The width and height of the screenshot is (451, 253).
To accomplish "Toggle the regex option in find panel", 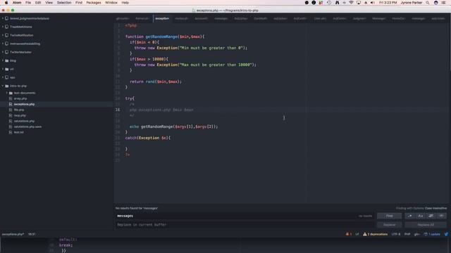I will [410, 216].
